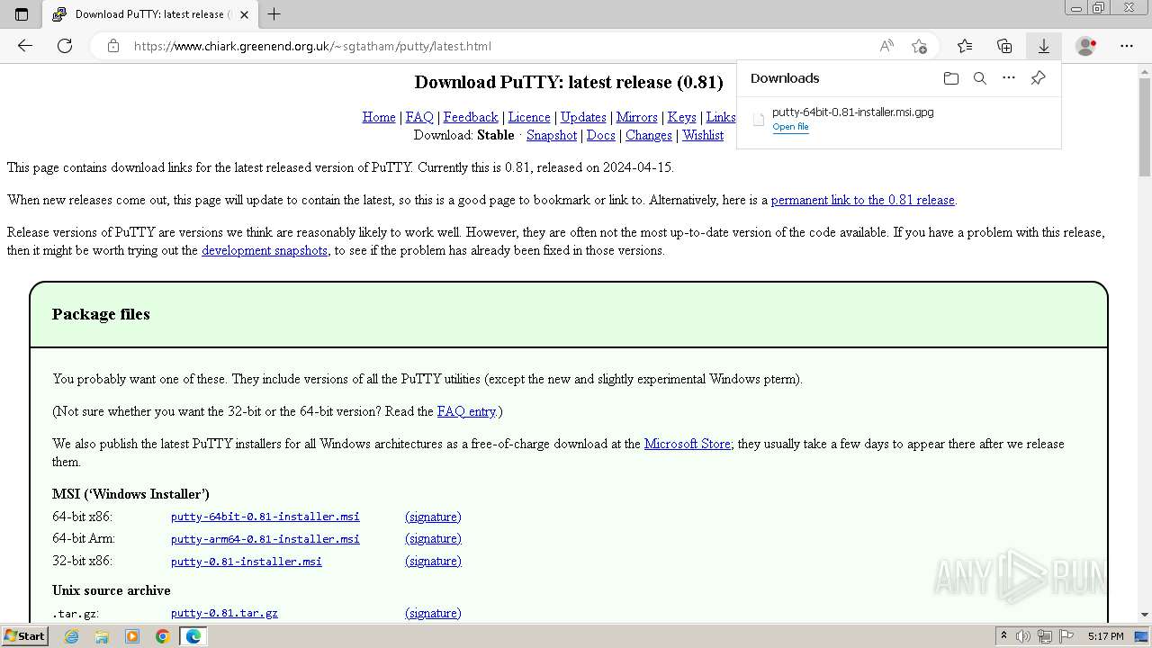Click the scrollbar down arrow
Image resolution: width=1152 pixels, height=648 pixels.
1145,615
